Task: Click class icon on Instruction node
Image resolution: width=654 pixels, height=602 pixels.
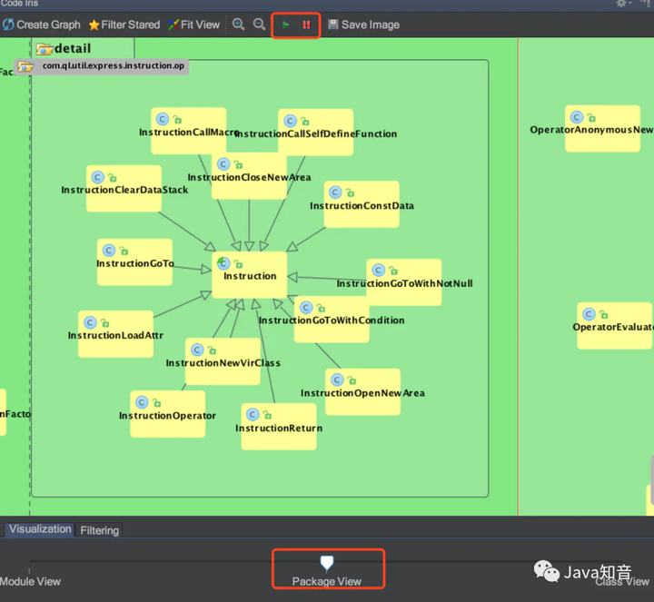Action: [x=223, y=263]
